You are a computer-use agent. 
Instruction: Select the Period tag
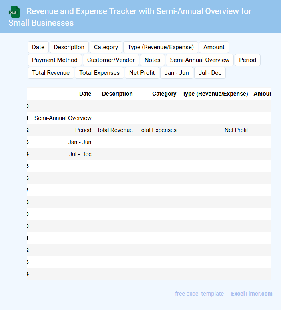click(247, 60)
